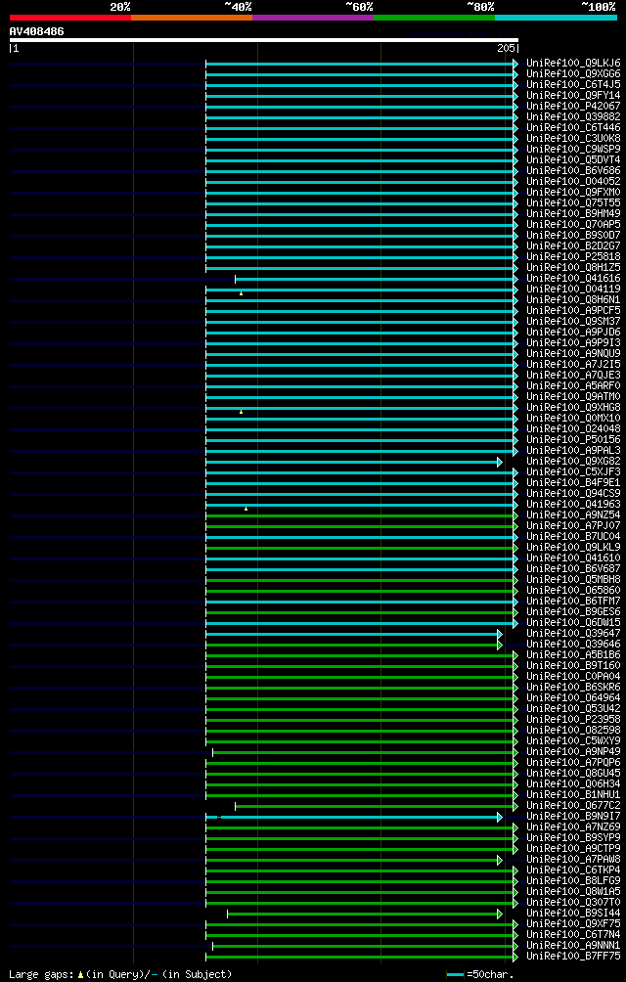
Task: Select the UniRef100_Q94CS9 label
Action: coord(573,494)
